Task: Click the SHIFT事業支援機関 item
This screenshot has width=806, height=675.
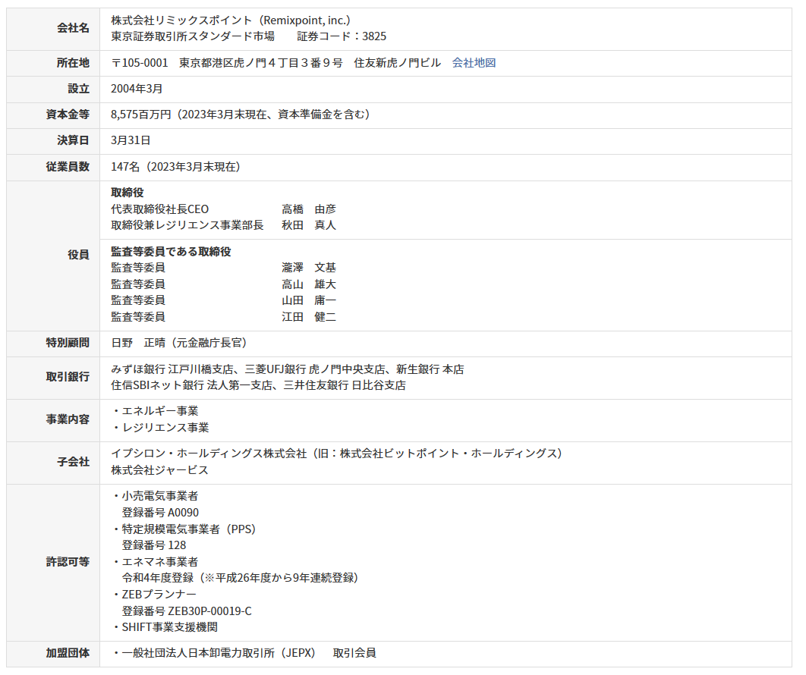Action: [x=170, y=627]
